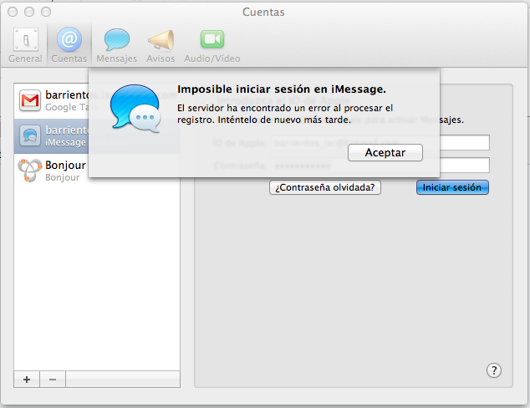This screenshot has width=530, height=408.
Task: Click the window title 'Cuentas'
Action: (263, 13)
